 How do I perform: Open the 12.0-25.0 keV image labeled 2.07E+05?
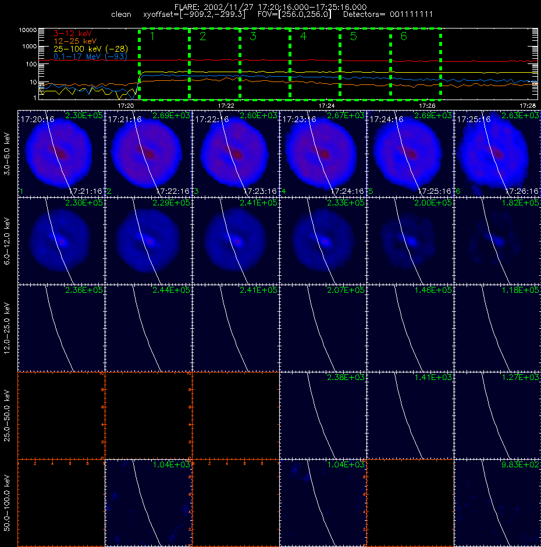point(323,328)
